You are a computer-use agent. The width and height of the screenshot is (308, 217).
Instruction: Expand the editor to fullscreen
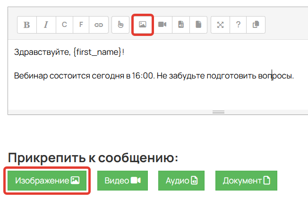click(x=221, y=25)
